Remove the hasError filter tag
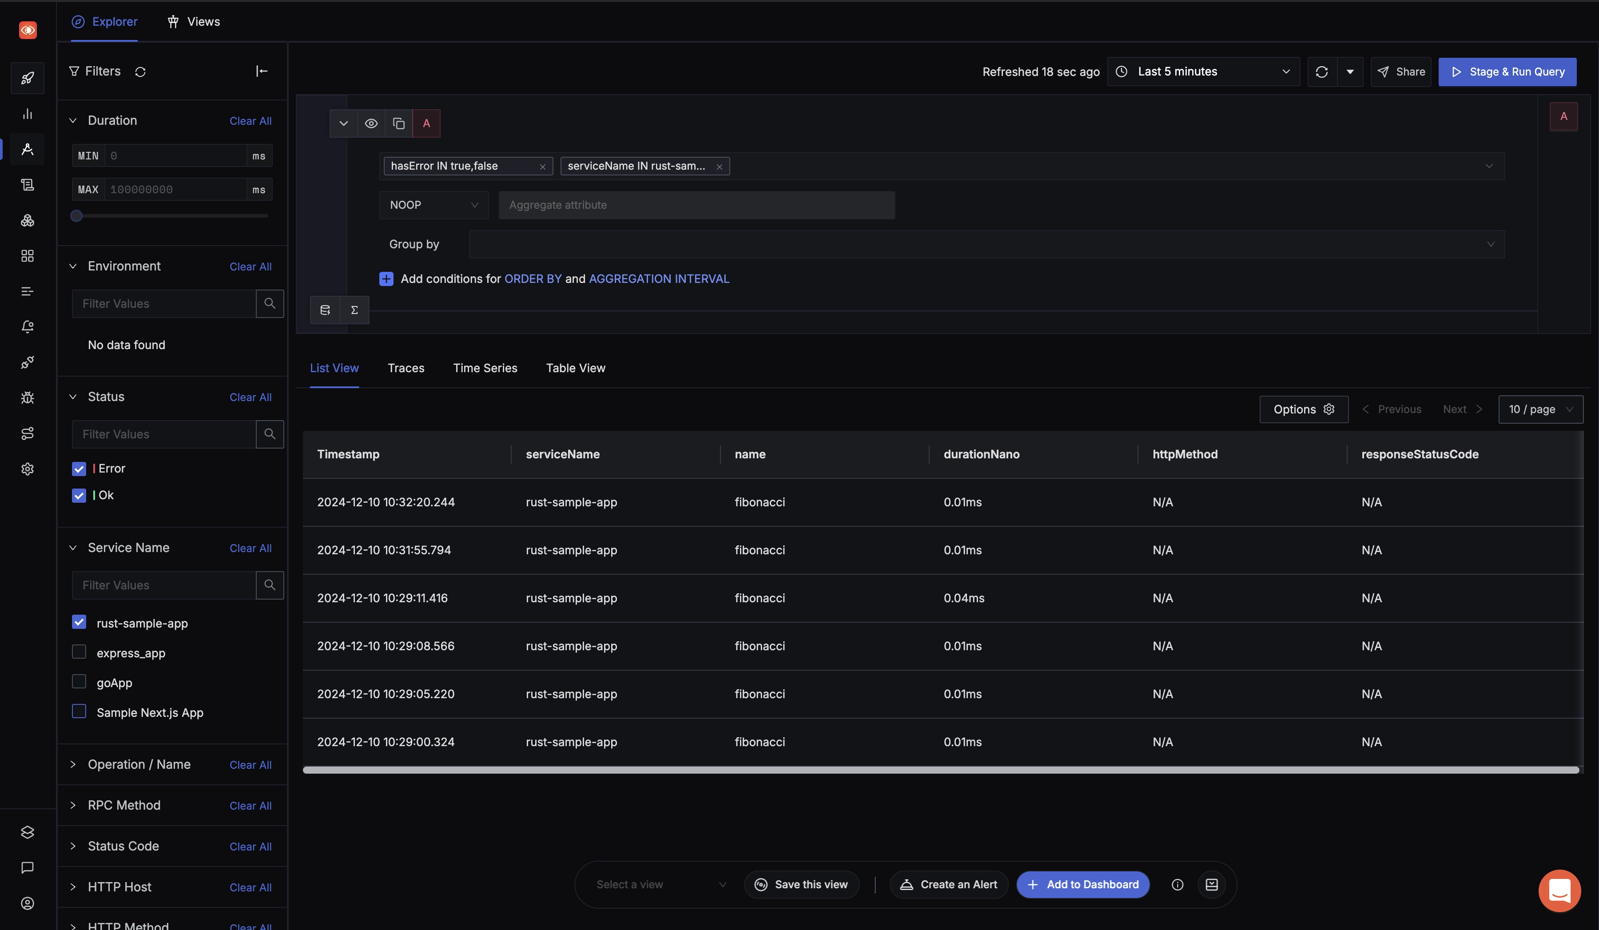The width and height of the screenshot is (1599, 930). point(542,167)
